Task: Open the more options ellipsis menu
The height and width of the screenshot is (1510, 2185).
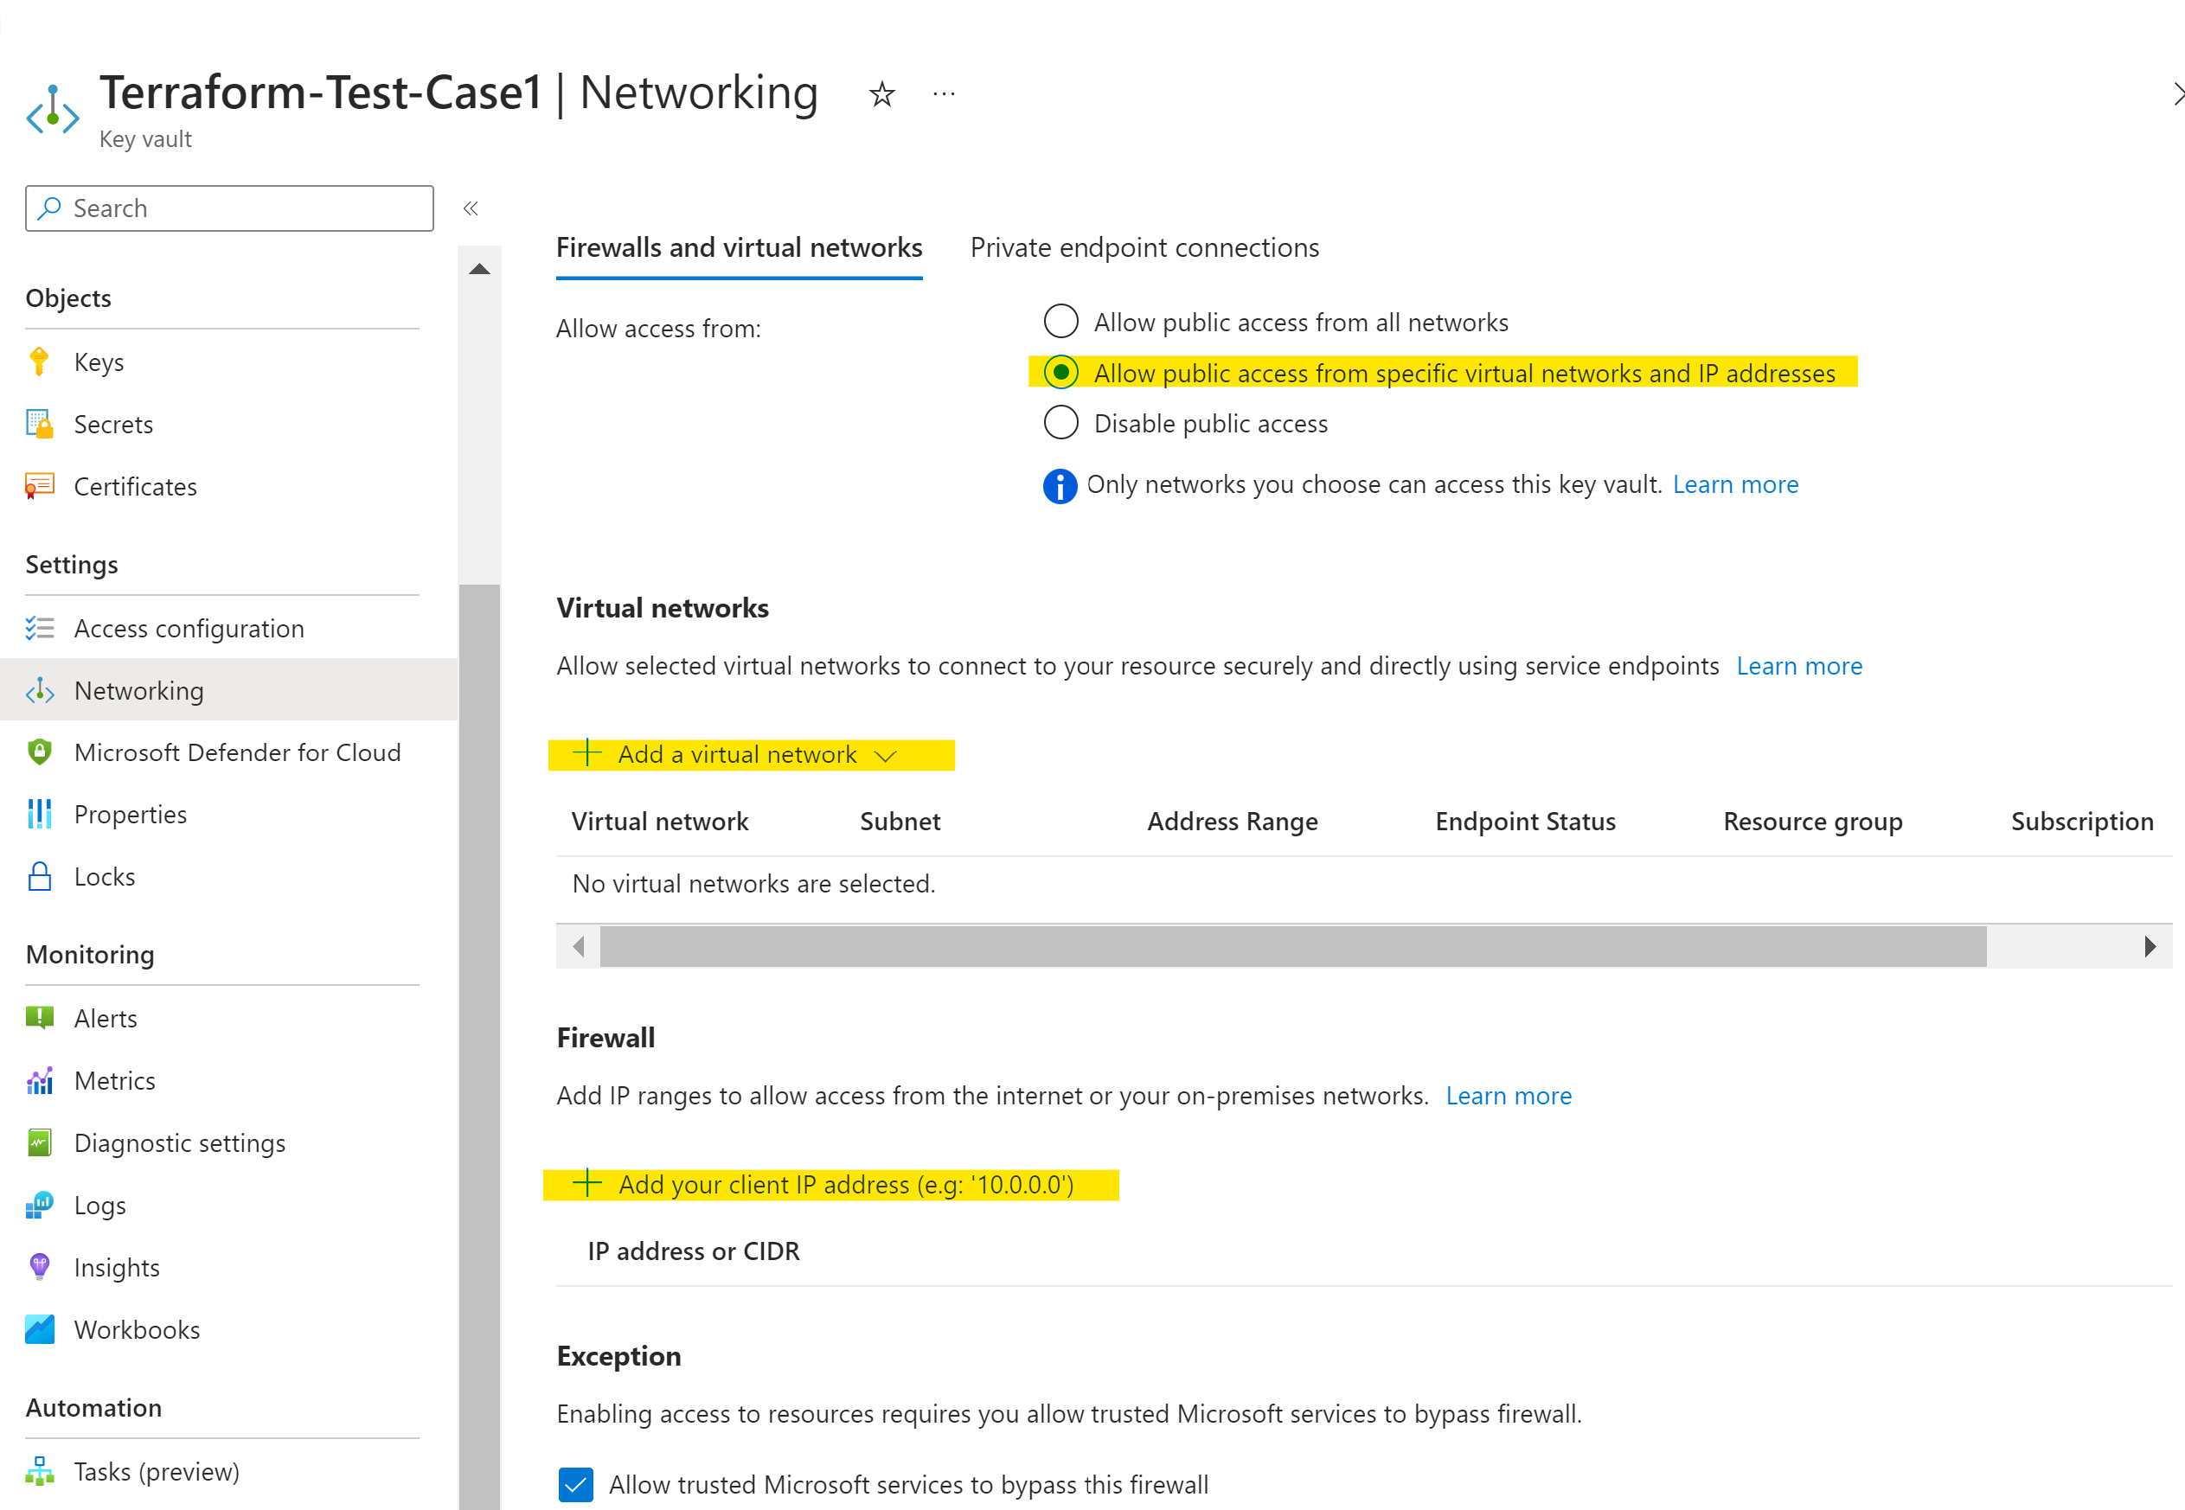Action: coord(944,93)
